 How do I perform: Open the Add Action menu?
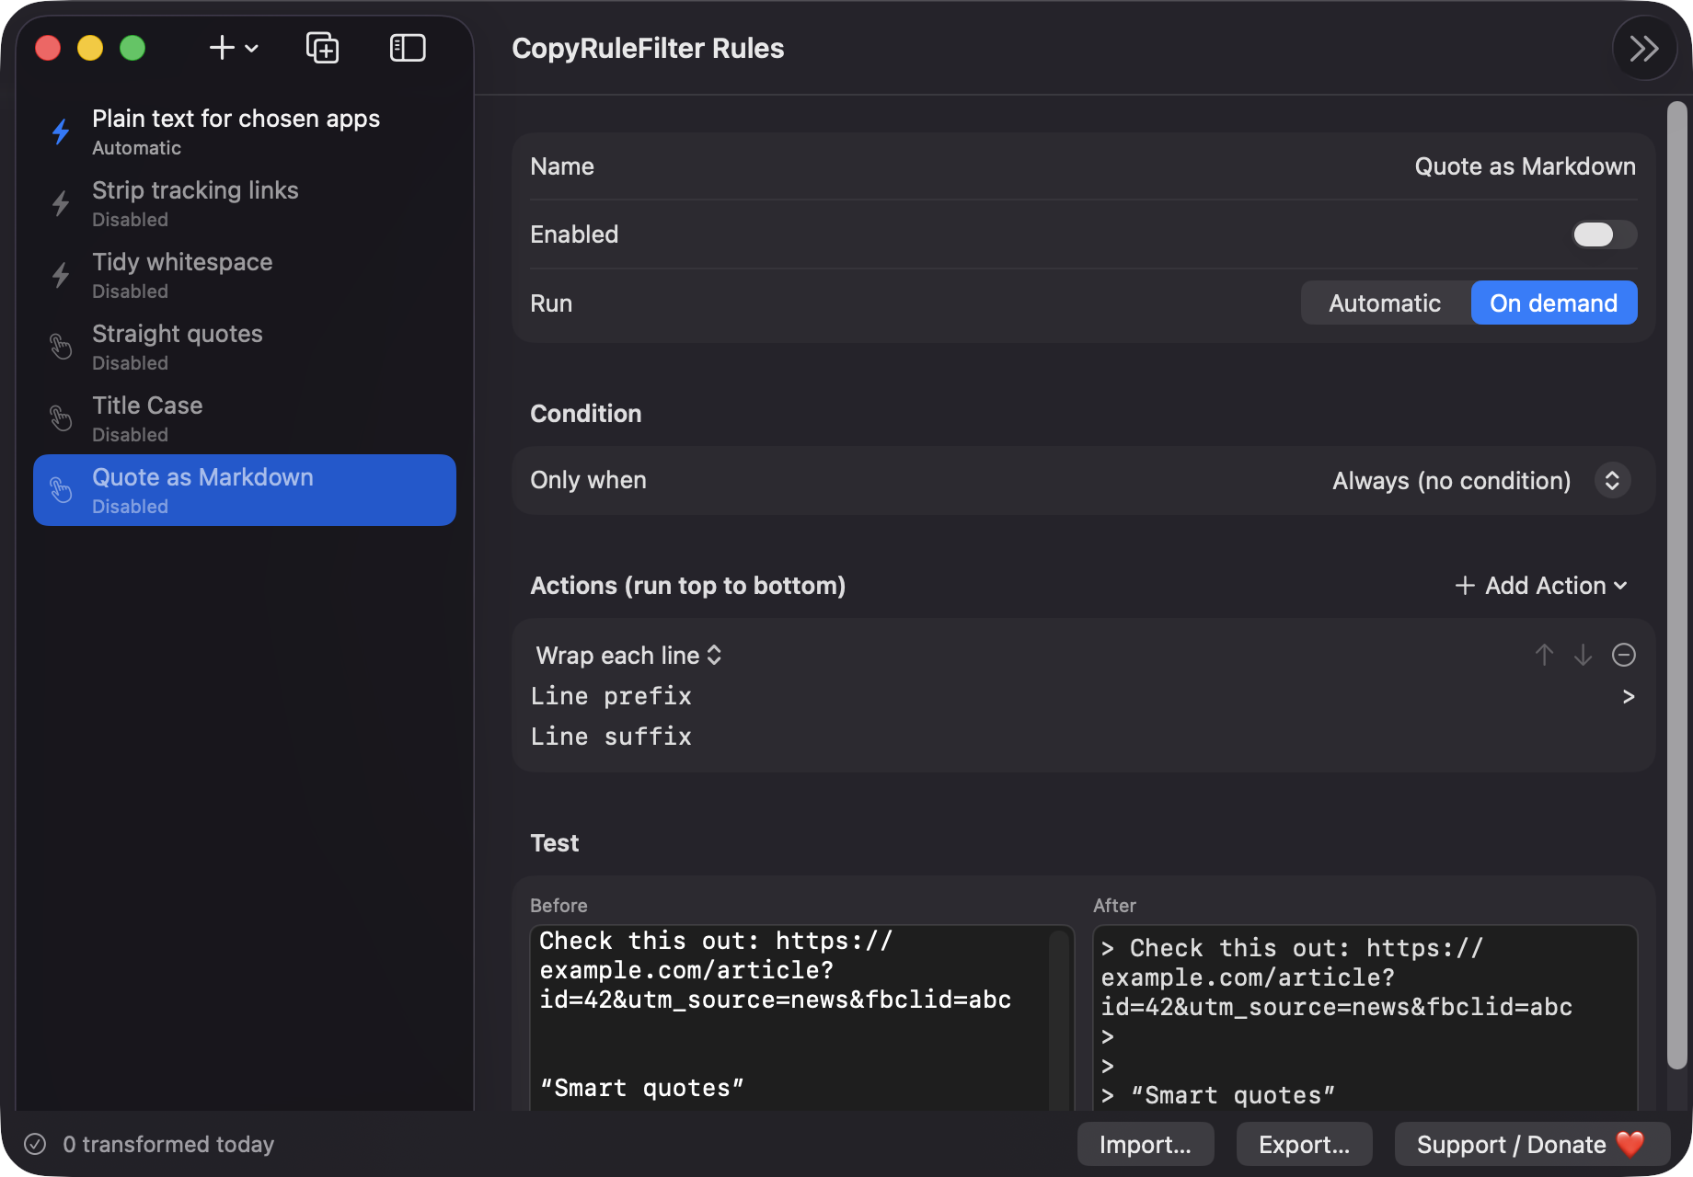click(x=1541, y=586)
